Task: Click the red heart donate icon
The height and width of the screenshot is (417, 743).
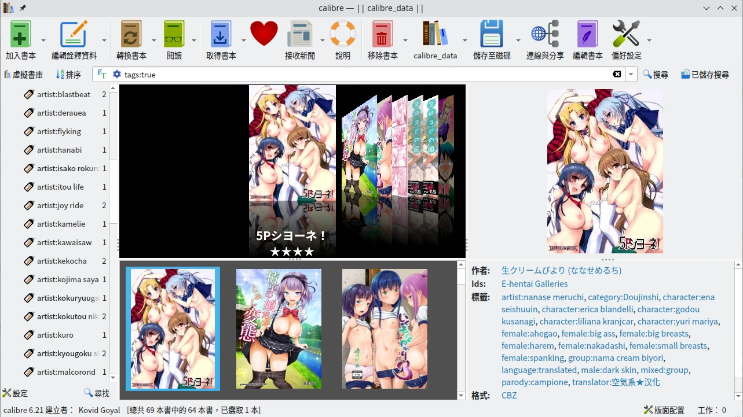Action: [264, 34]
